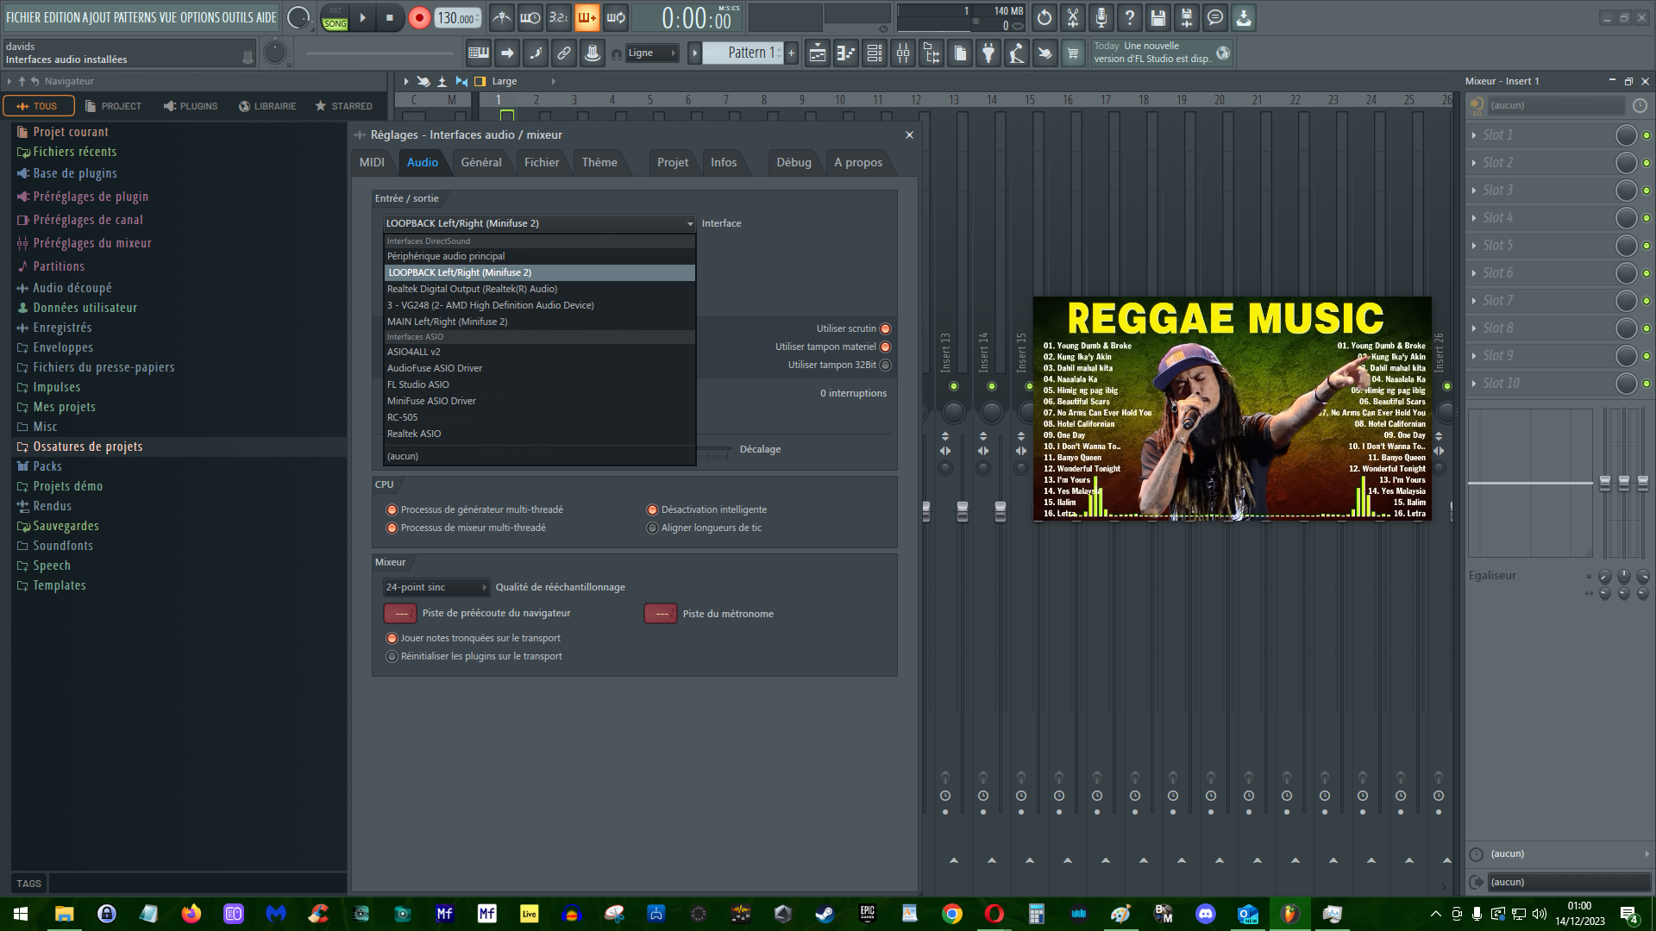
Task: Switch to the MIDI settings tab
Action: [372, 162]
